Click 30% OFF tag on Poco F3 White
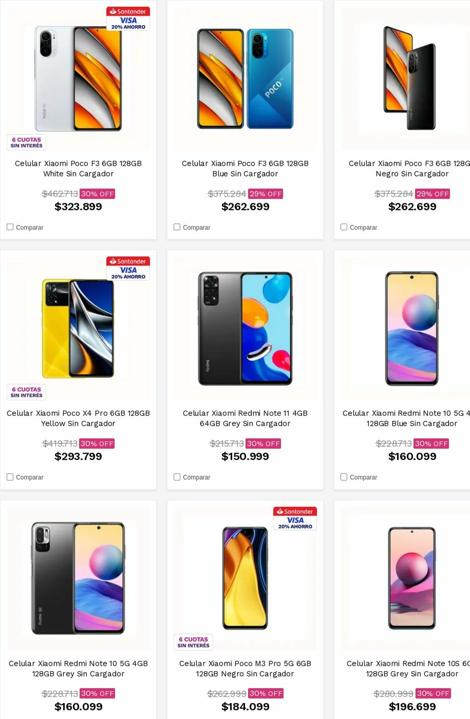Image resolution: width=470 pixels, height=719 pixels. [x=97, y=194]
